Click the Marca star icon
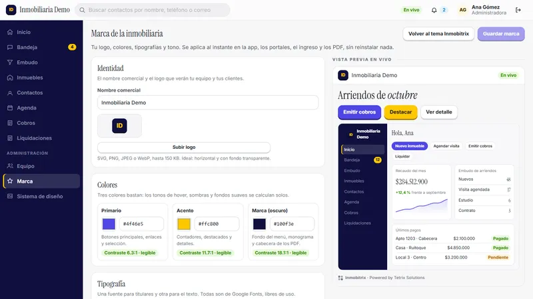This screenshot has width=533, height=299. pos(10,181)
